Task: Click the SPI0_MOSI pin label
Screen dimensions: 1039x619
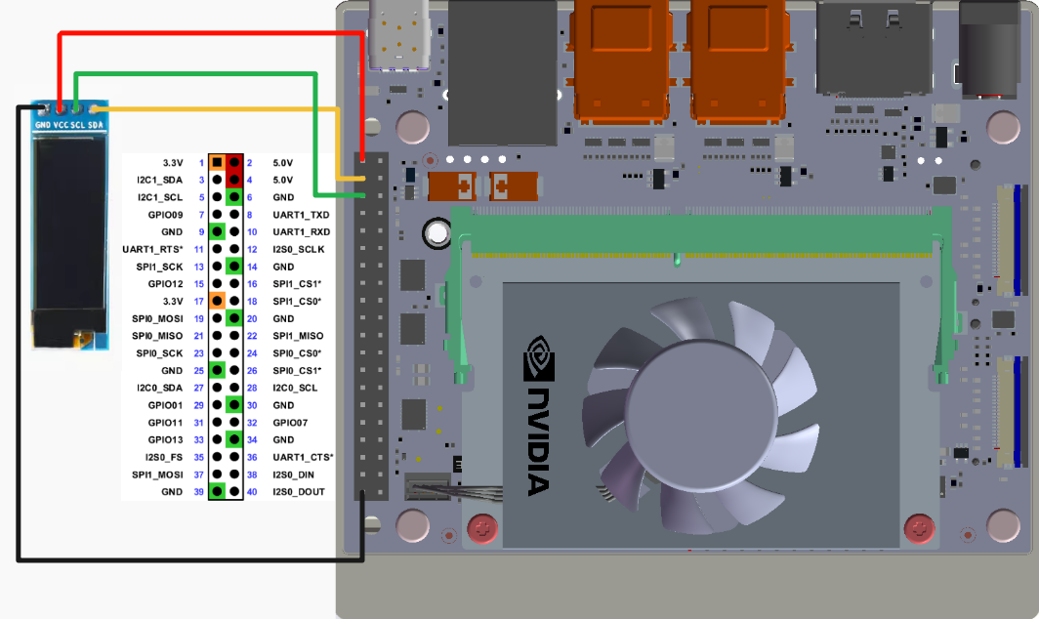Action: (x=158, y=318)
